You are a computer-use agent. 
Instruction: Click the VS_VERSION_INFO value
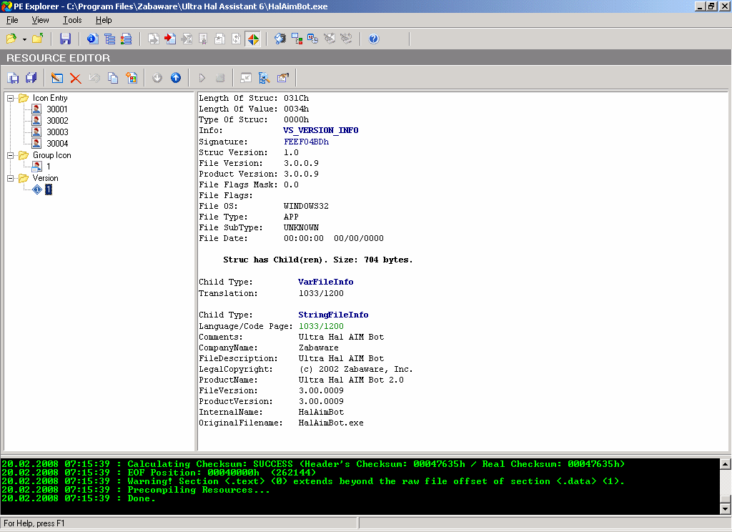click(321, 130)
